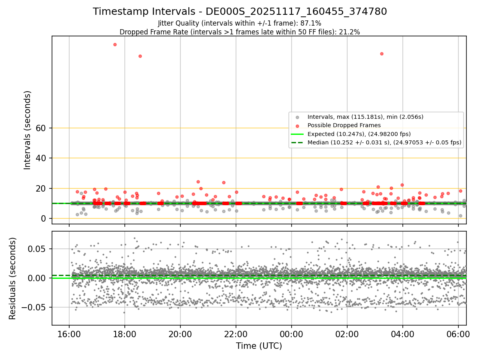Click the '18:00' x-axis tick label
Viewport: 480px width, 360px height.
tap(125, 334)
